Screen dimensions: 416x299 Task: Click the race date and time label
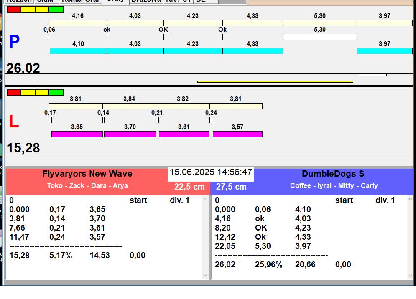(211, 172)
